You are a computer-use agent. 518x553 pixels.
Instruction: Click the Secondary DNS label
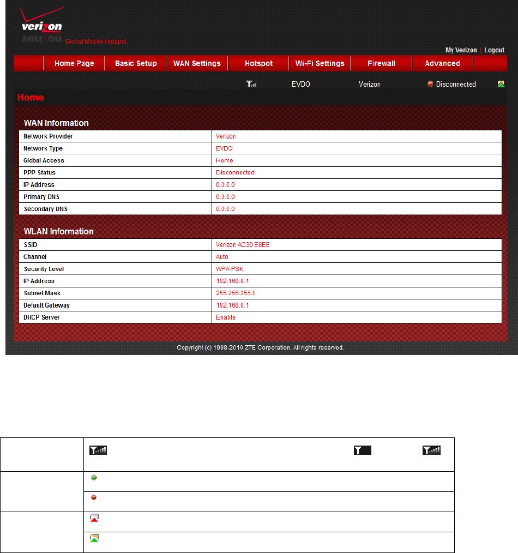(45, 209)
